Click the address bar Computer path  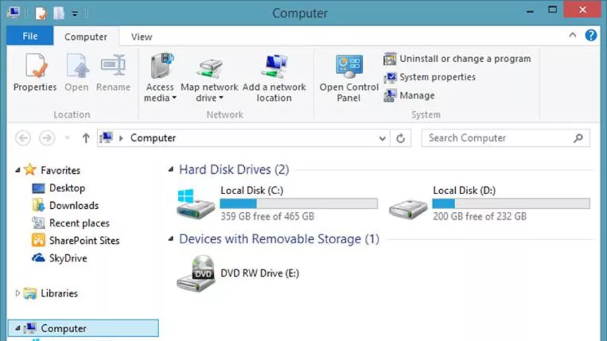(153, 138)
